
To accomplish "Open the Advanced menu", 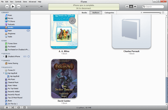I will tap(32, 2).
